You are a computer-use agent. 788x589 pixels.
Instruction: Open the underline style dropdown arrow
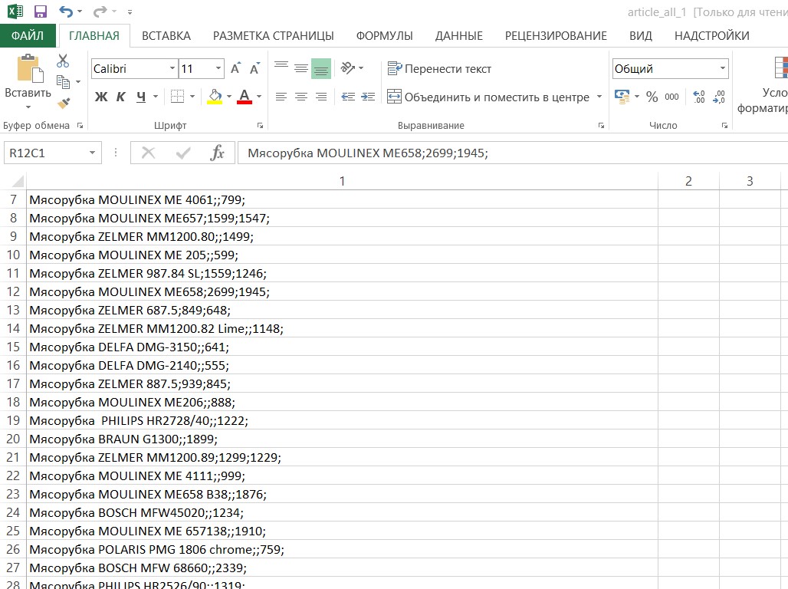[156, 97]
